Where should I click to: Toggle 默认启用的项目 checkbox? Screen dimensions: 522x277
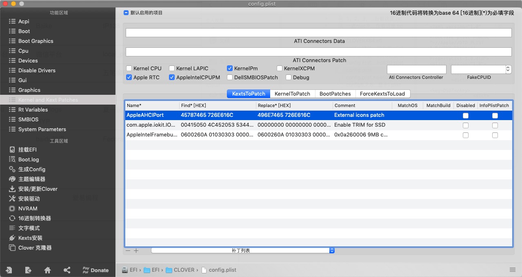click(x=126, y=13)
